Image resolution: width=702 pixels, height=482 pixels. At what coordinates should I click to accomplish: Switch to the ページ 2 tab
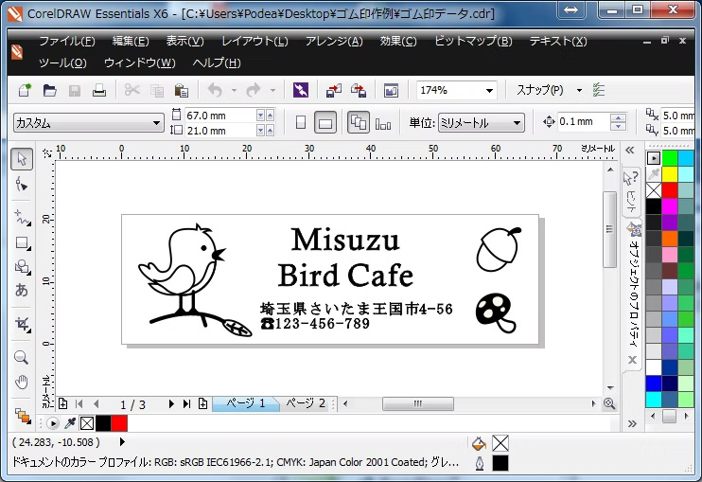coord(306,403)
